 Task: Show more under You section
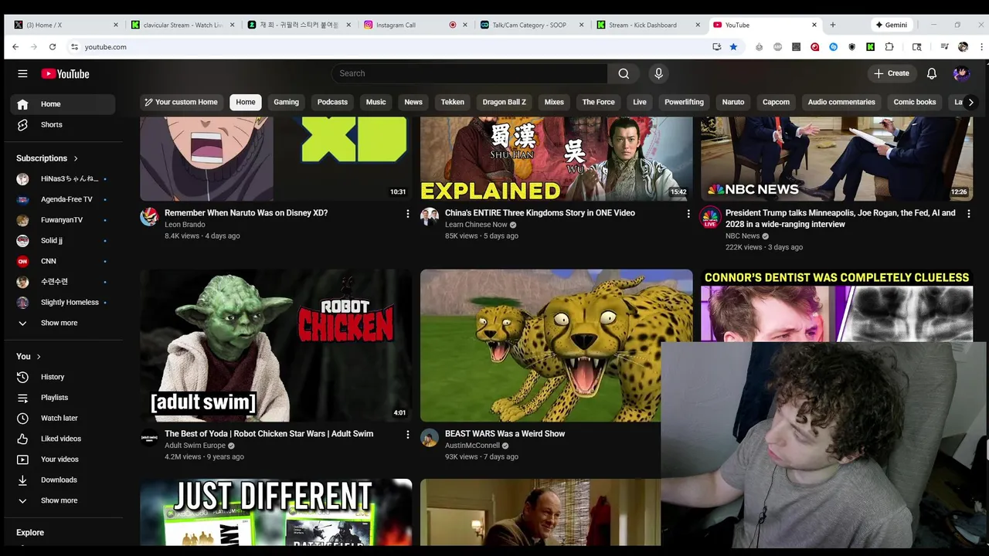pos(63,500)
